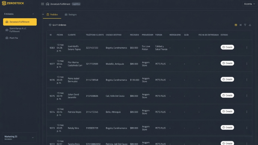Select the Pedidos tab
Screen dimensions: 258x145
click(52, 15)
